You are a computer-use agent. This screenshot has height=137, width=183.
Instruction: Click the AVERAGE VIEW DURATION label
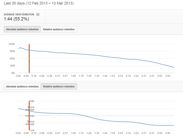pyautogui.click(x=19, y=15)
